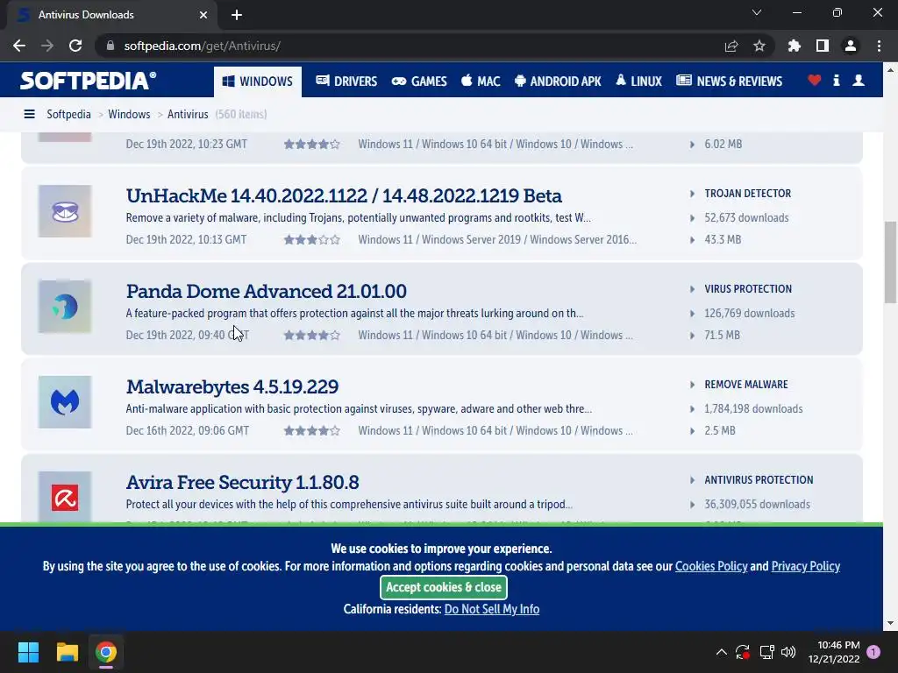This screenshot has width=898, height=673.
Task: Open the notification badge in the taskbar
Action: coord(873,652)
